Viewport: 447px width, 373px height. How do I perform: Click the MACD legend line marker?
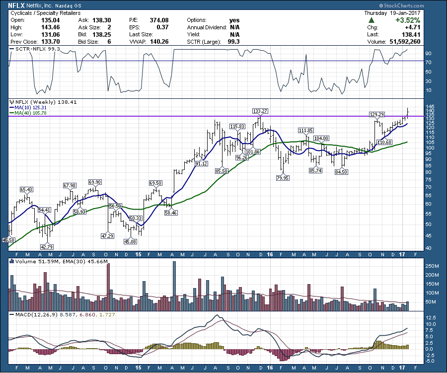(x=12, y=314)
